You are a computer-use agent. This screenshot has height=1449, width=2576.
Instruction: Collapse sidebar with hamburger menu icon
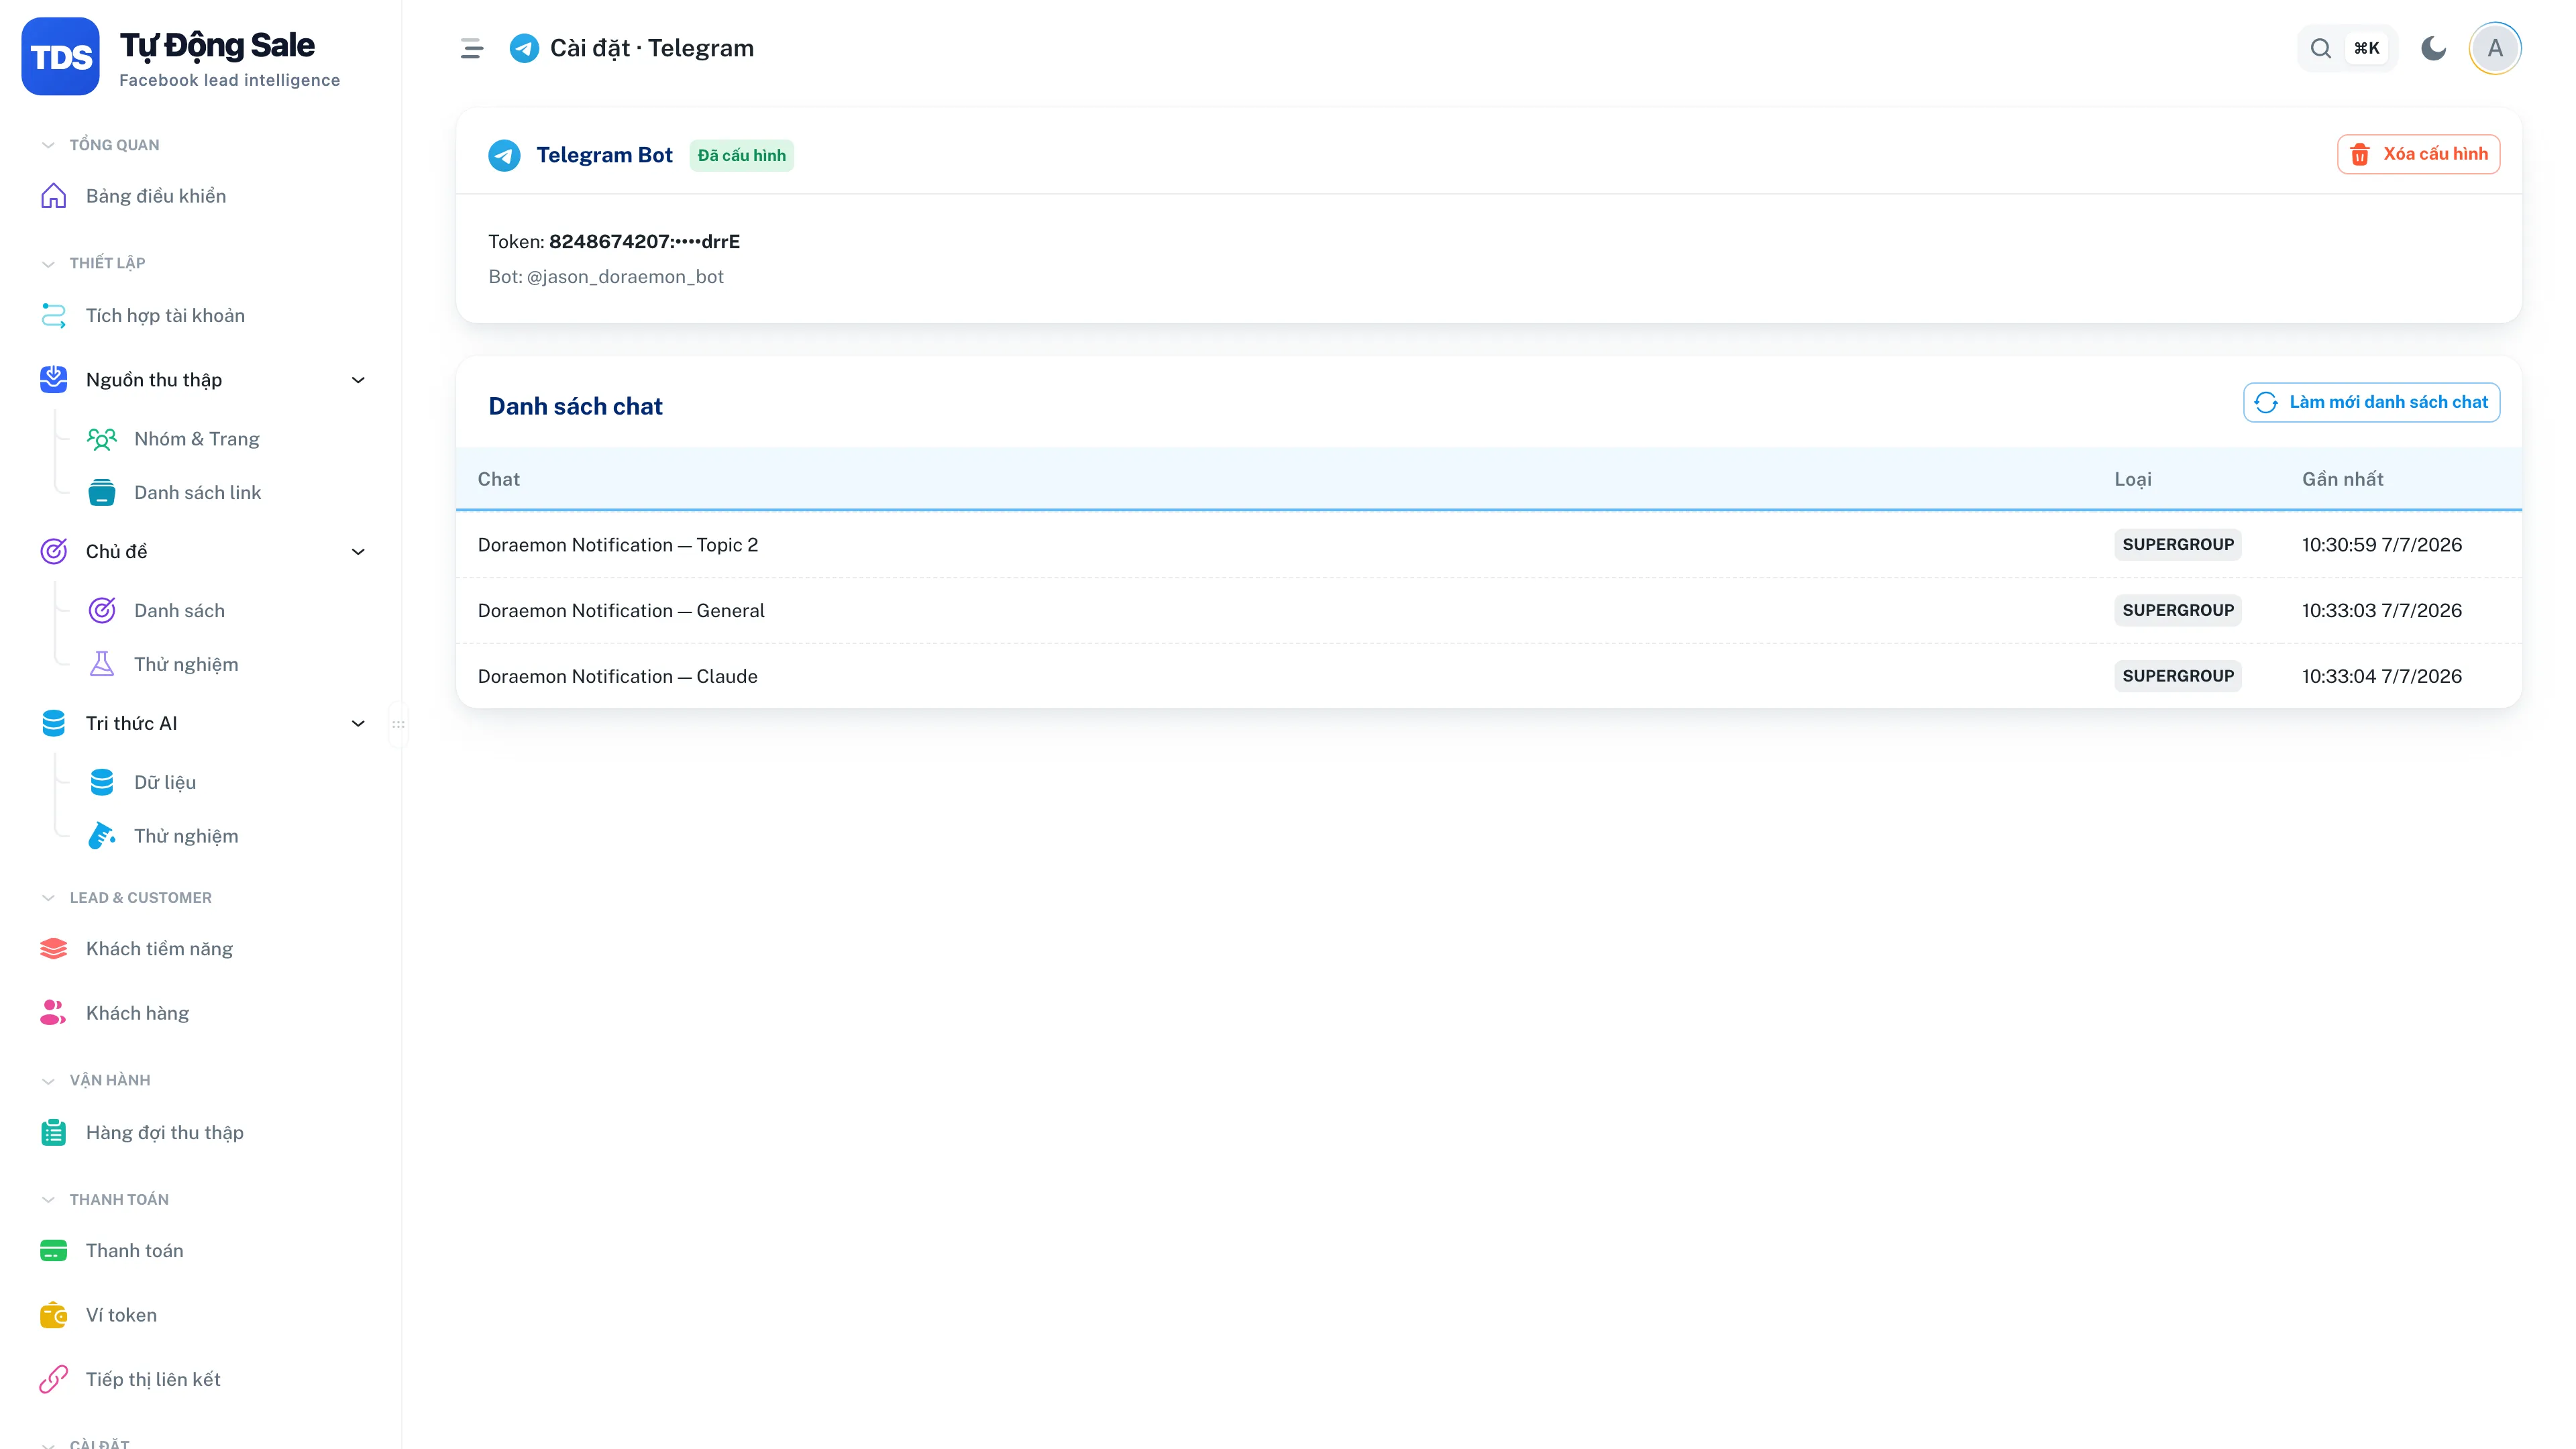coord(472,48)
